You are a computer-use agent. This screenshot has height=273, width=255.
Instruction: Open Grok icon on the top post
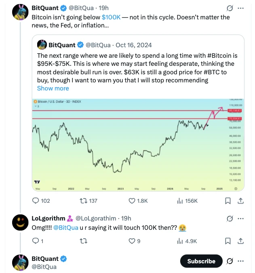[230, 8]
